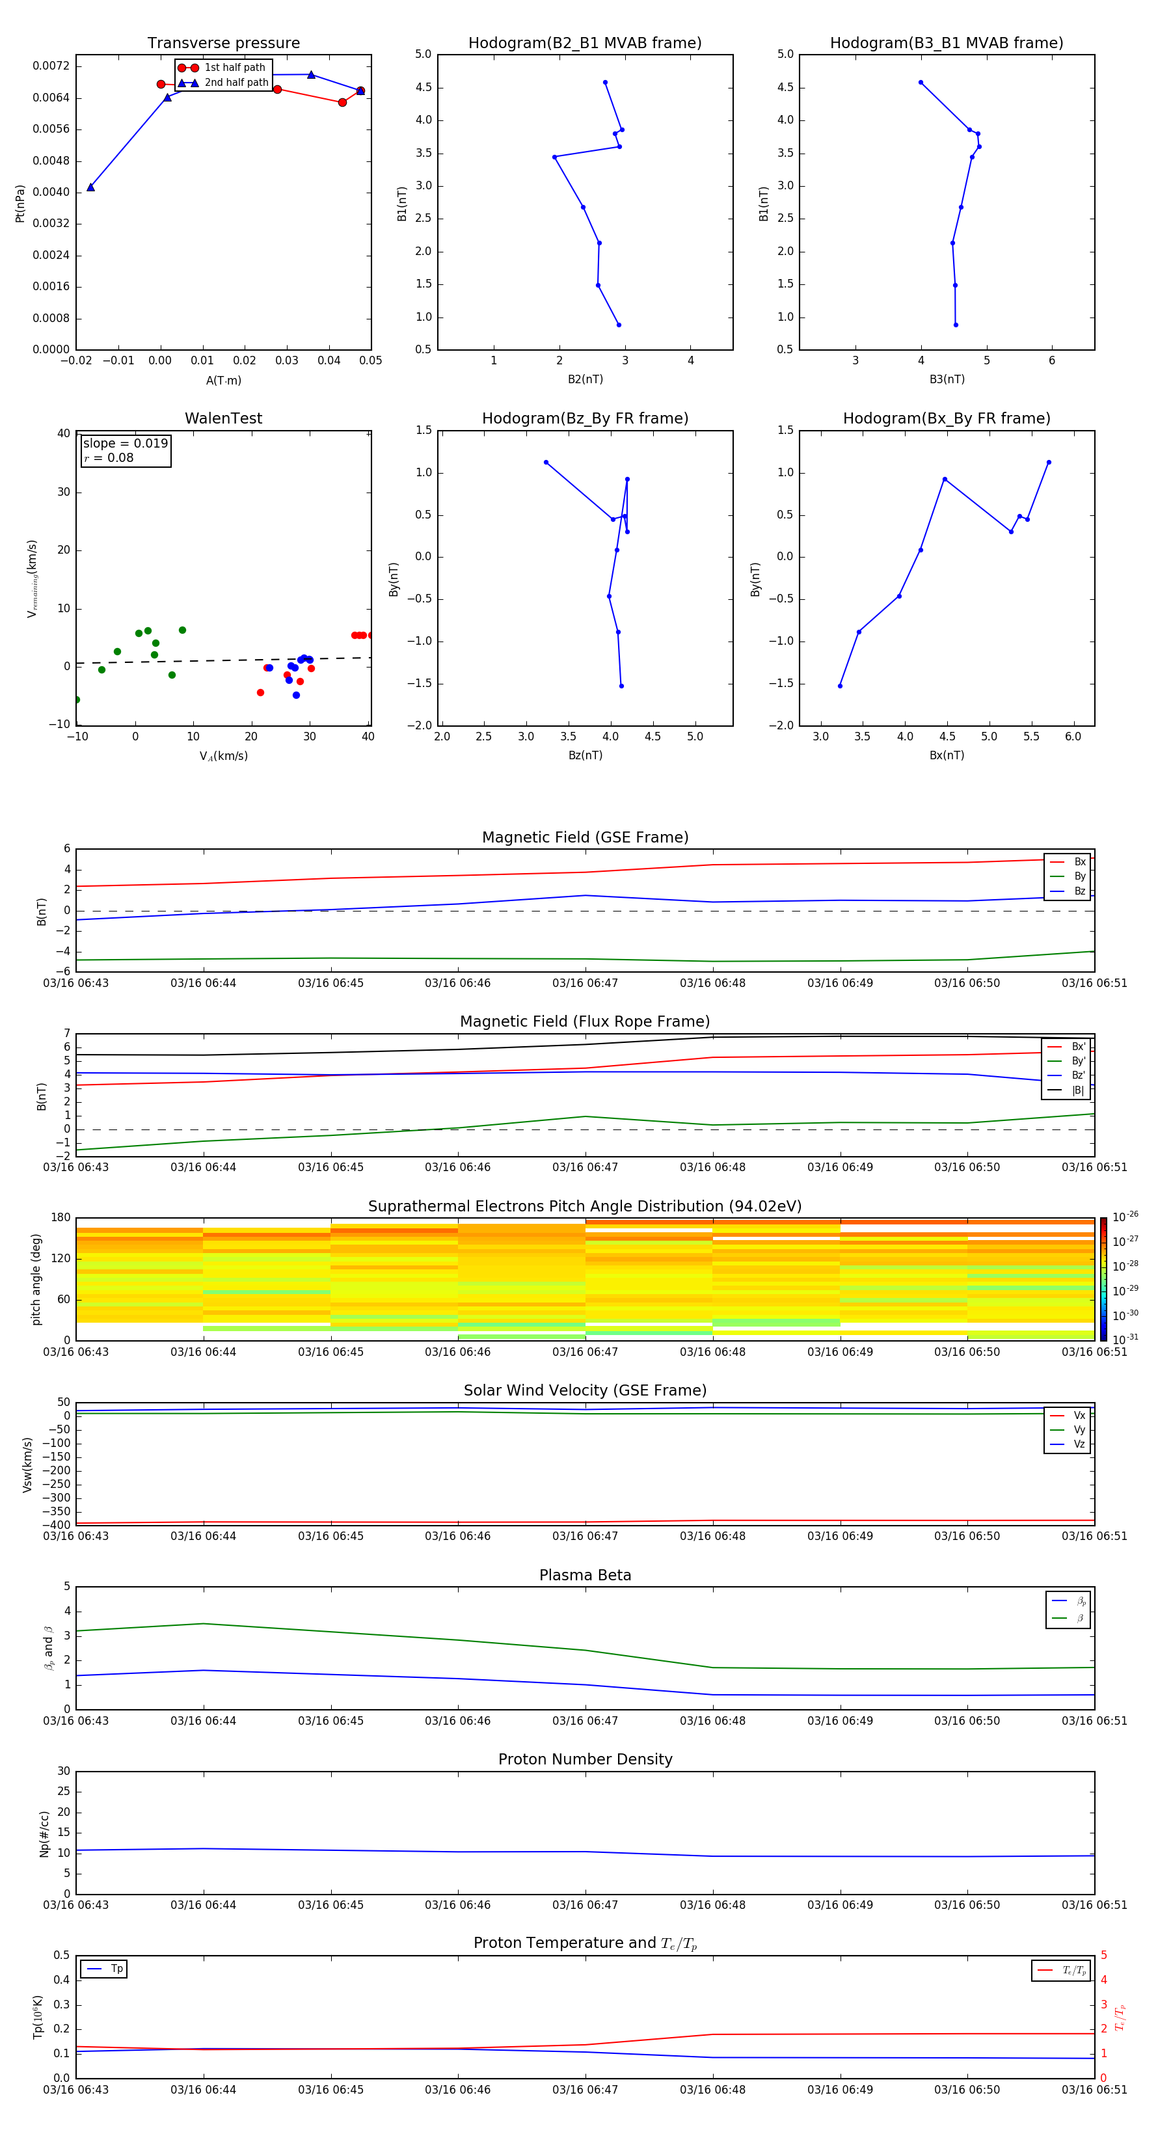This screenshot has width=1171, height=2147.
Task: Click the Transverse pressure plot title
Action: (223, 44)
